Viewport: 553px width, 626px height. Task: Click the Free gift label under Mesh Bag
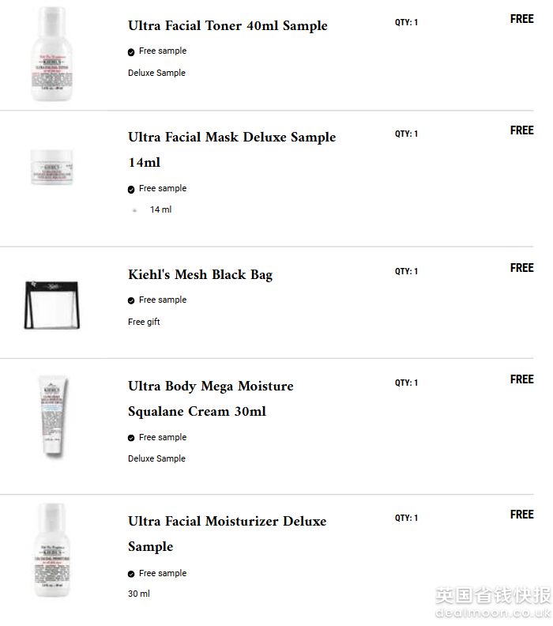point(144,322)
